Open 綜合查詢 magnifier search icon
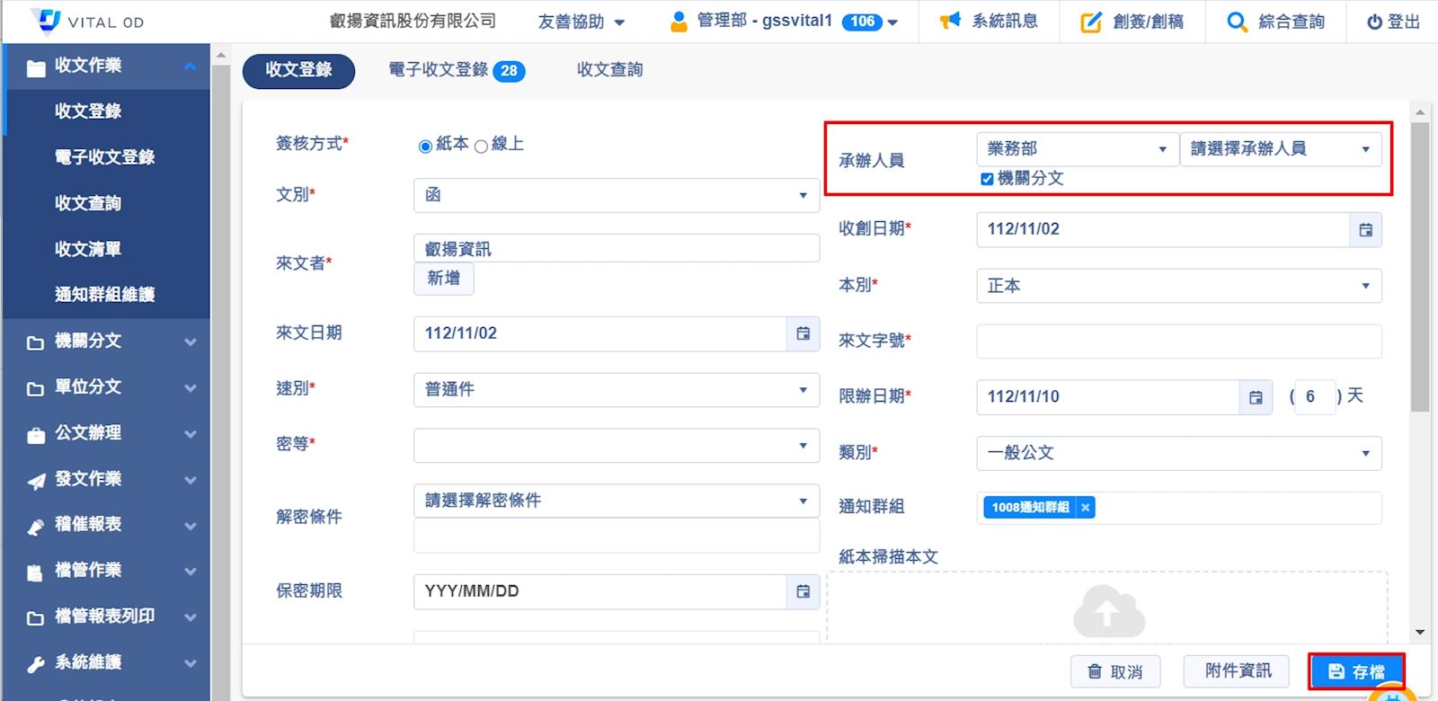This screenshot has width=1438, height=701. [1237, 22]
